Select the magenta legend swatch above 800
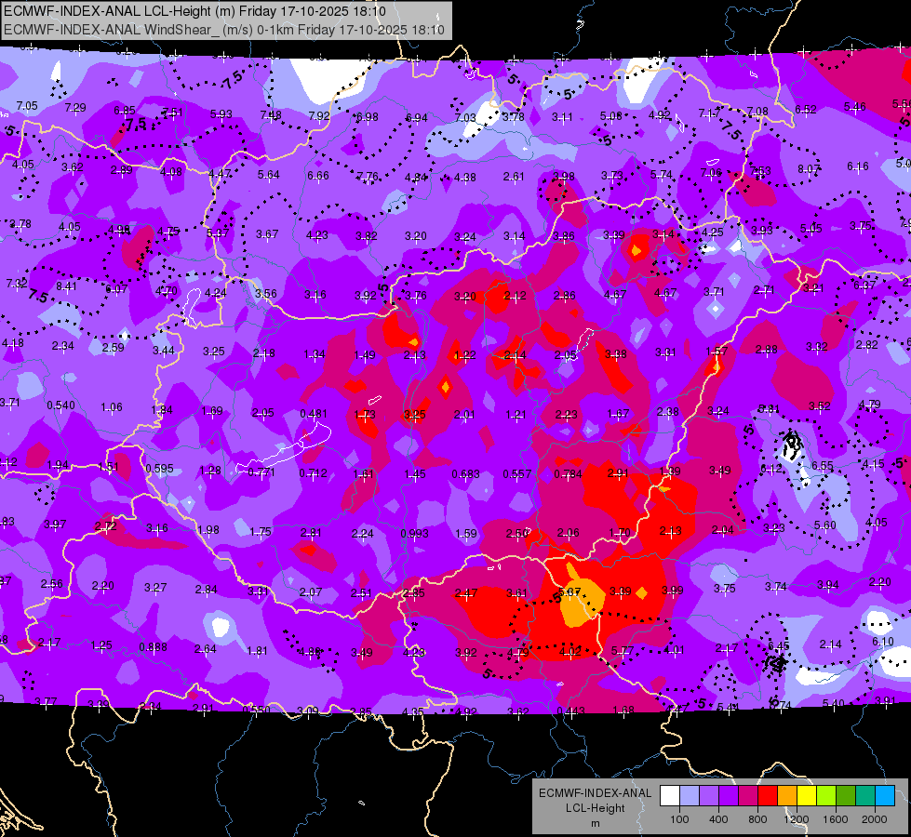Screen dimensions: 911x837 (x=748, y=796)
